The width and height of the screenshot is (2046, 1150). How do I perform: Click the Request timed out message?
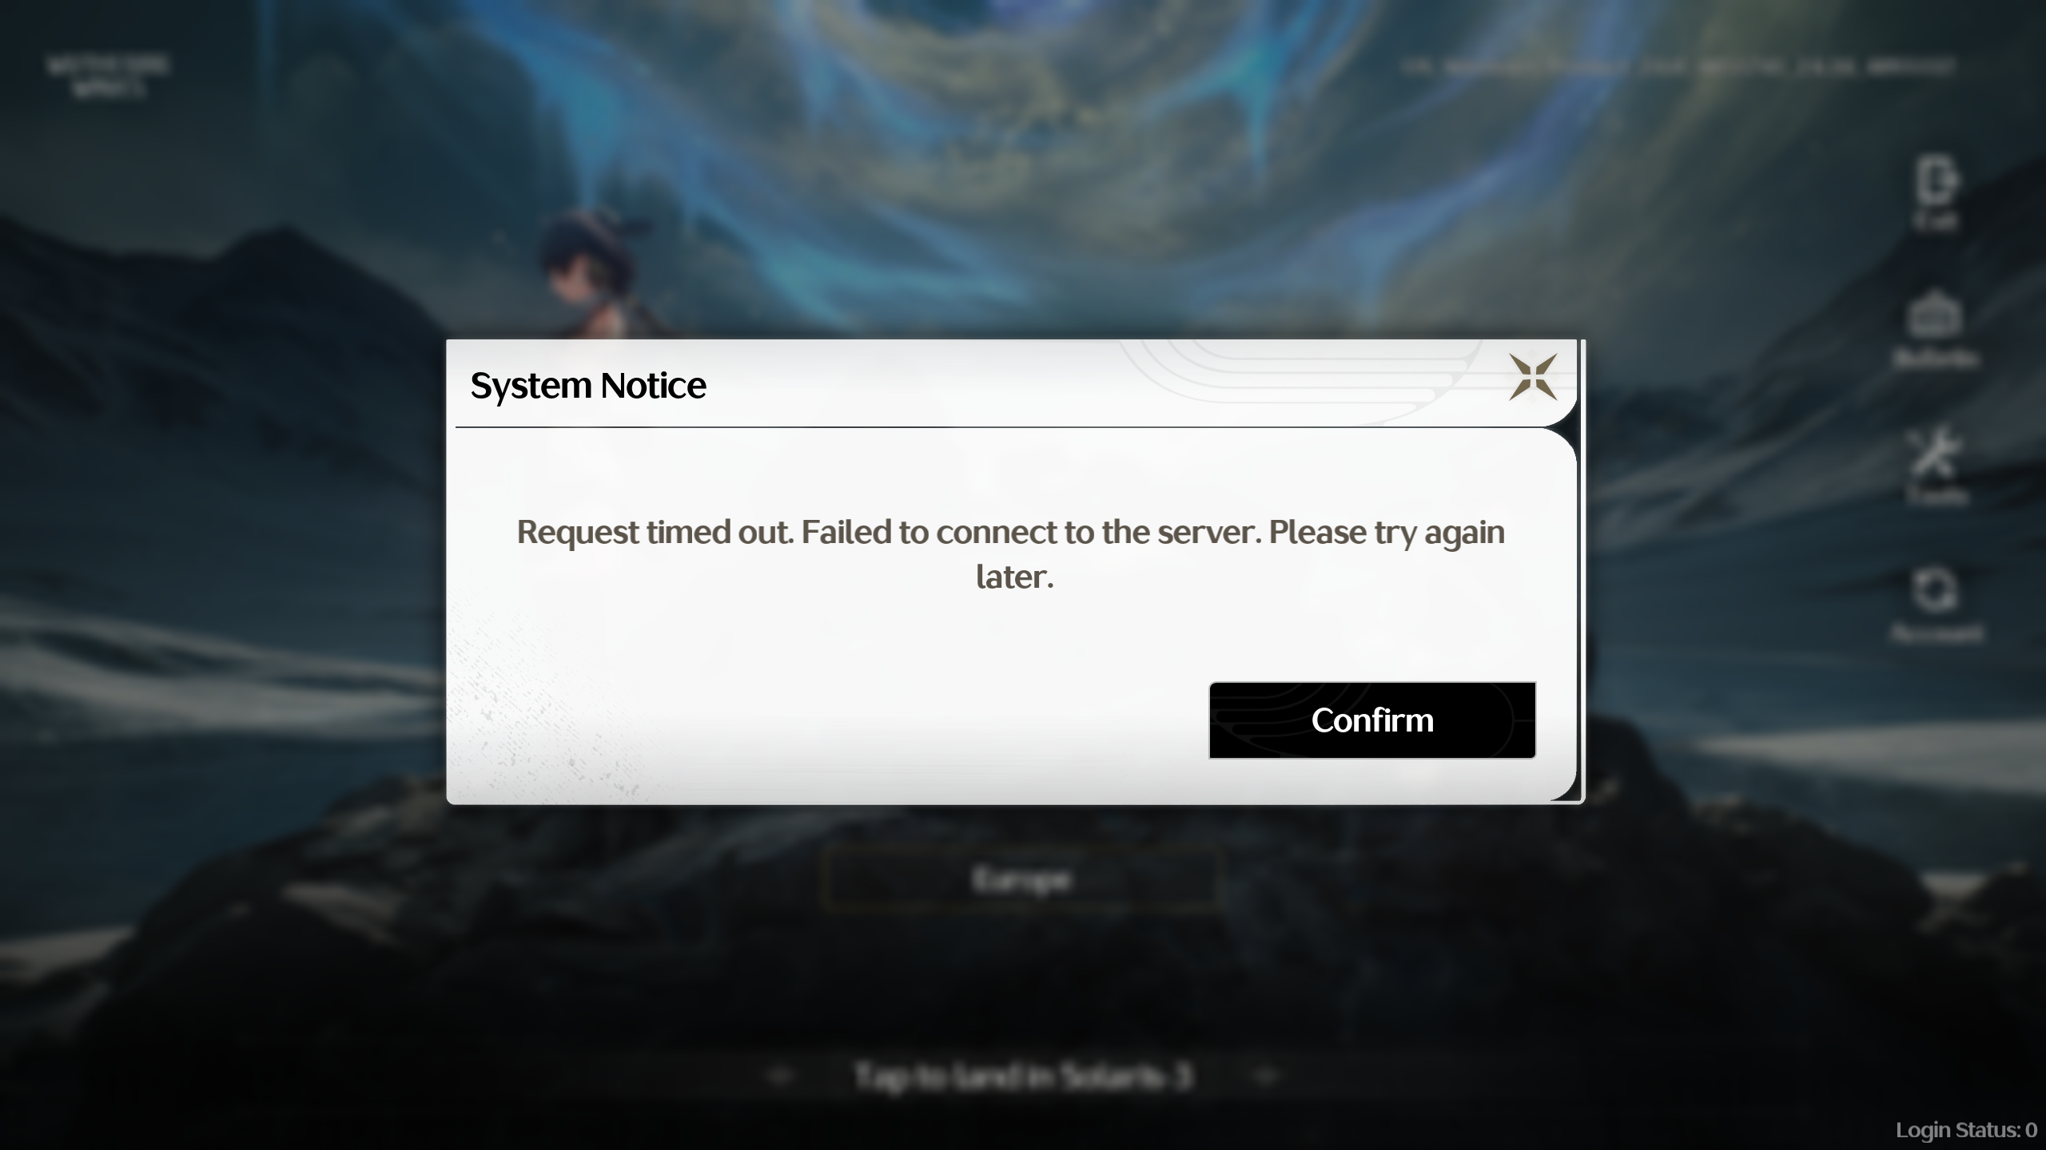(x=1011, y=553)
